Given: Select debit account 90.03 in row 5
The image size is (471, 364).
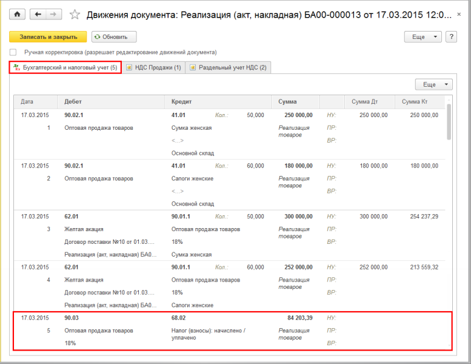Looking at the screenshot, I should (x=72, y=318).
